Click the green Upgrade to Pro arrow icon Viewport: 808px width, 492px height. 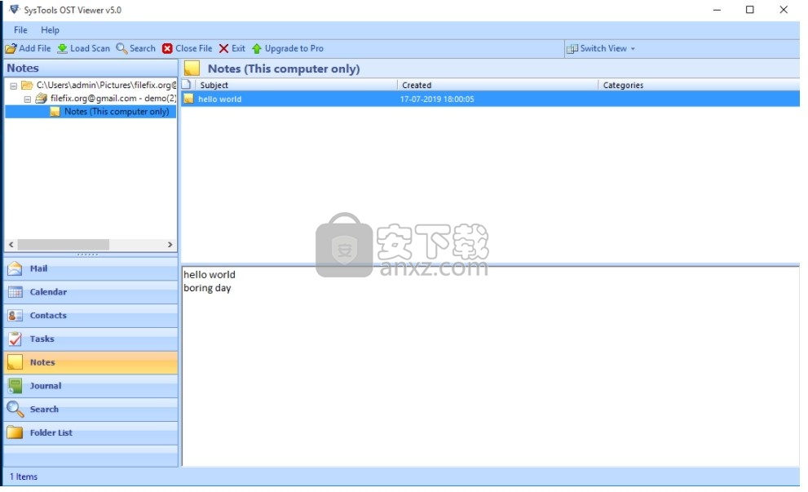pyautogui.click(x=257, y=49)
